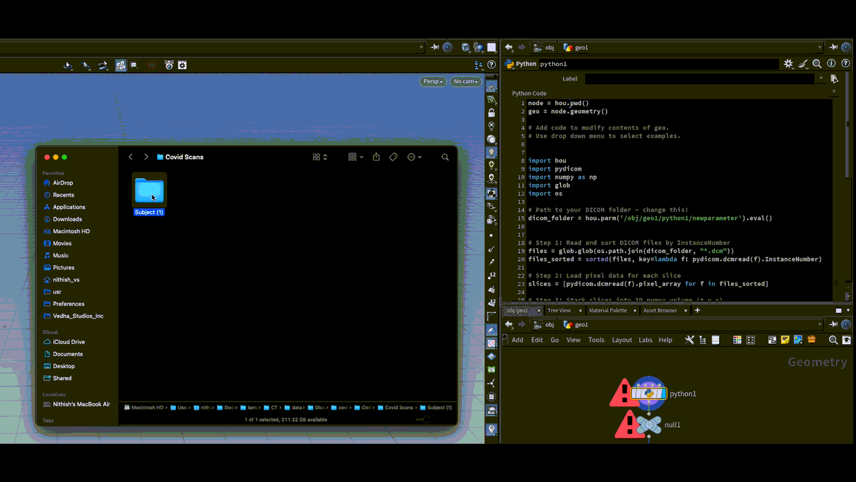Expand the No cam camera dropdown
Screen dimensions: 856x482
click(465, 82)
